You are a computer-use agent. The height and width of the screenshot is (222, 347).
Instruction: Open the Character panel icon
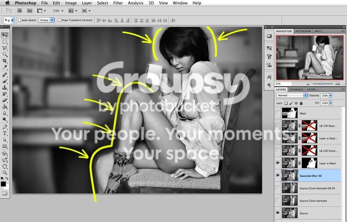269,77
